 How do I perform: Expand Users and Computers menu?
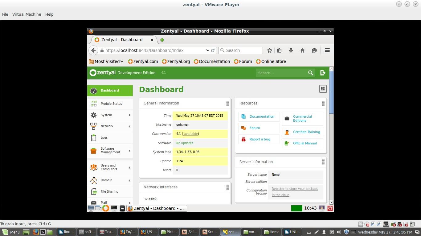tap(110, 167)
